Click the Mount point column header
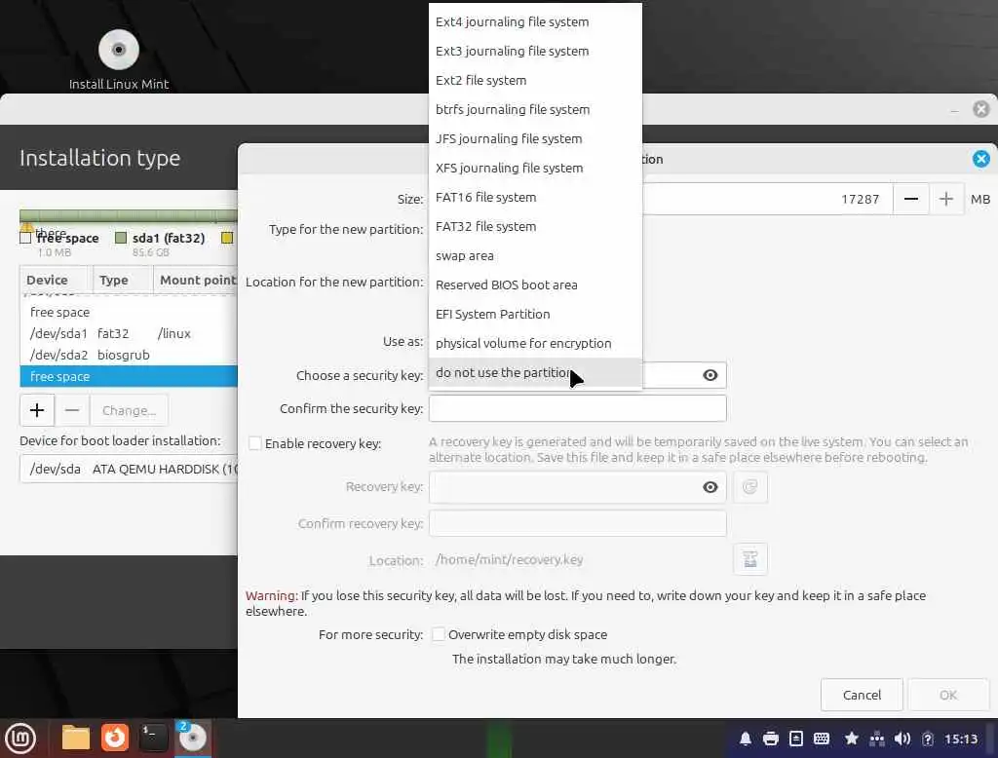This screenshot has height=758, width=998. click(x=195, y=280)
